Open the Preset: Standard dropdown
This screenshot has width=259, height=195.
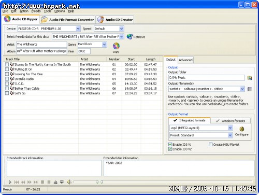click(x=230, y=135)
